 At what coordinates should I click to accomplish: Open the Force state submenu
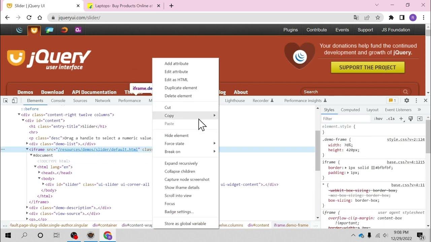[x=186, y=144]
